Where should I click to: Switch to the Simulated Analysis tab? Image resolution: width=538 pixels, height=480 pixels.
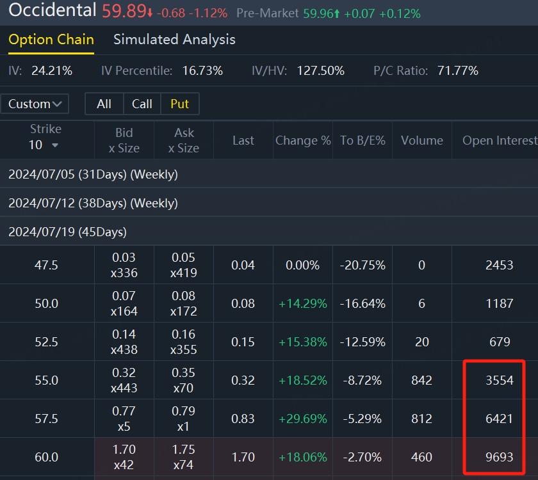pos(174,40)
